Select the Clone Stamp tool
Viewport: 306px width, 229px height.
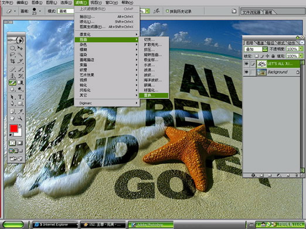(x=12, y=76)
